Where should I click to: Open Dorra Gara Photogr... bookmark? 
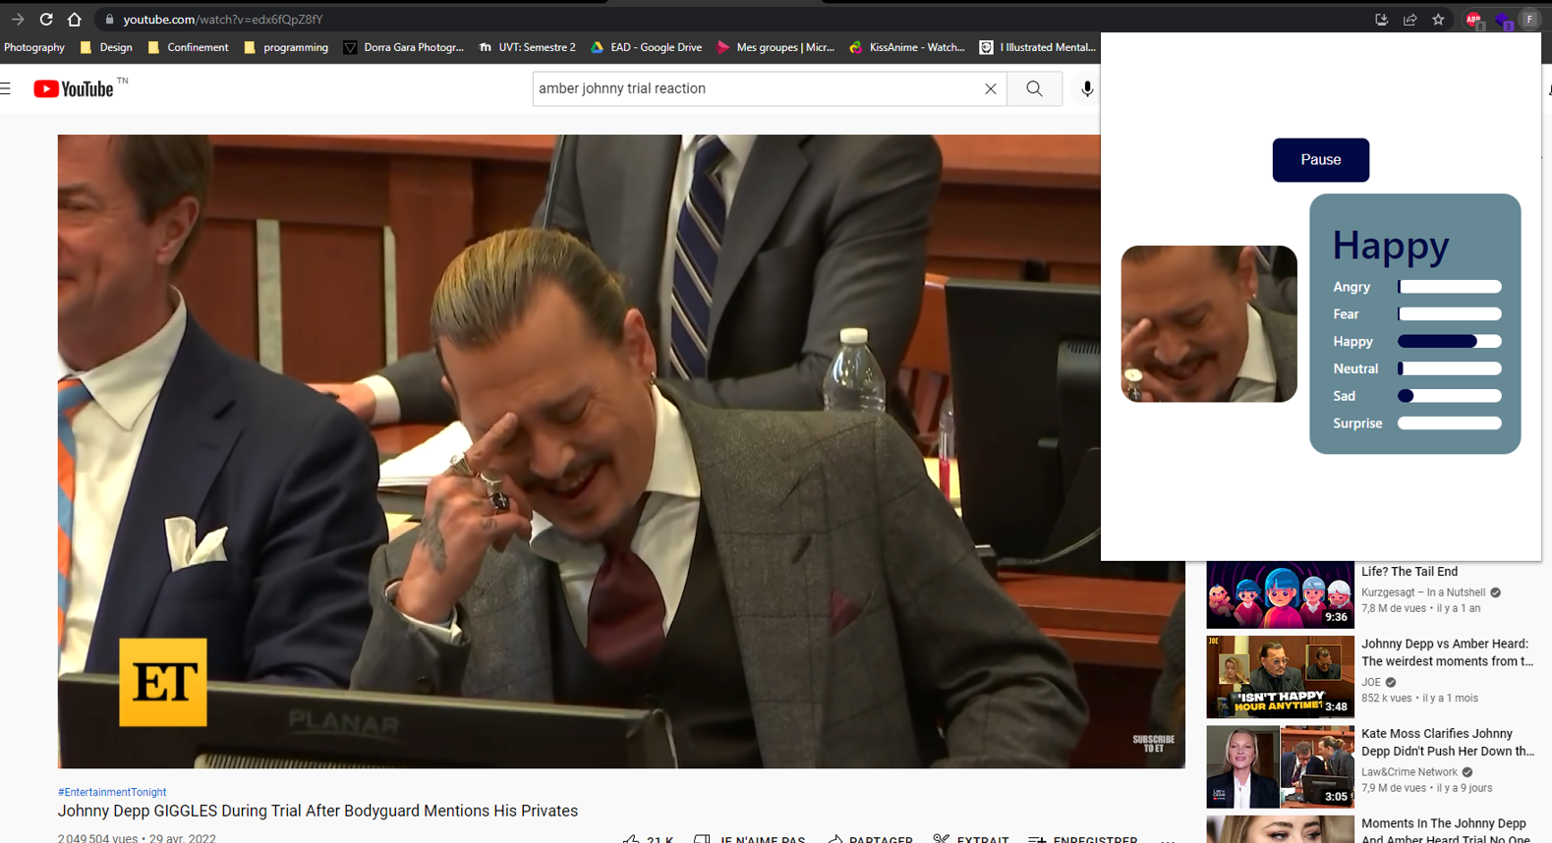403,47
